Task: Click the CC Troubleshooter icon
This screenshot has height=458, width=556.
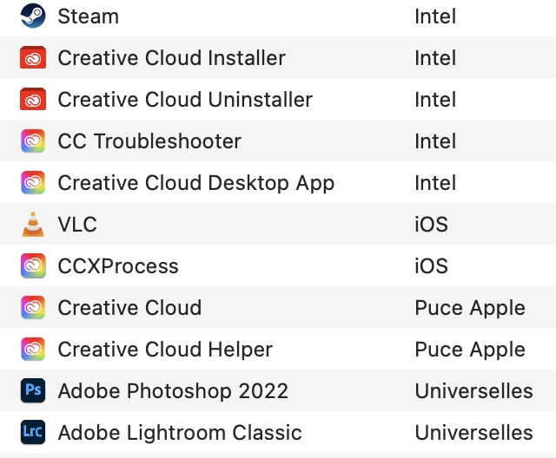Action: tap(33, 141)
